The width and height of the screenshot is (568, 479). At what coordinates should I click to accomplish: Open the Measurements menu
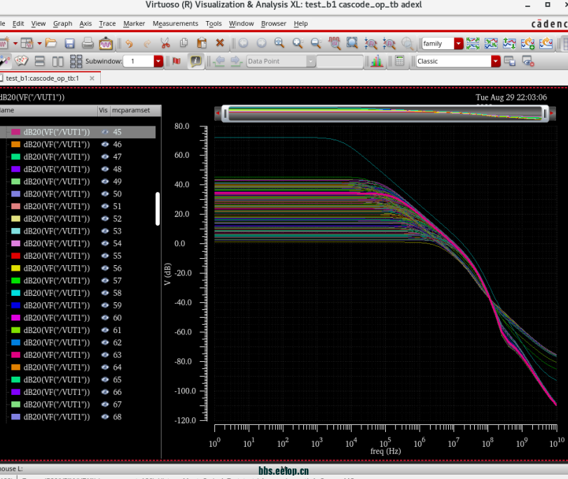[x=175, y=24]
